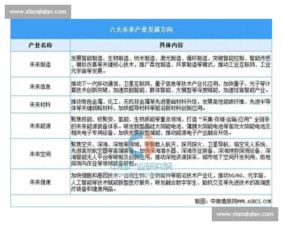The height and width of the screenshot is (226, 283).
Task: Click the 未来信息 row label
Action: (x=41, y=86)
